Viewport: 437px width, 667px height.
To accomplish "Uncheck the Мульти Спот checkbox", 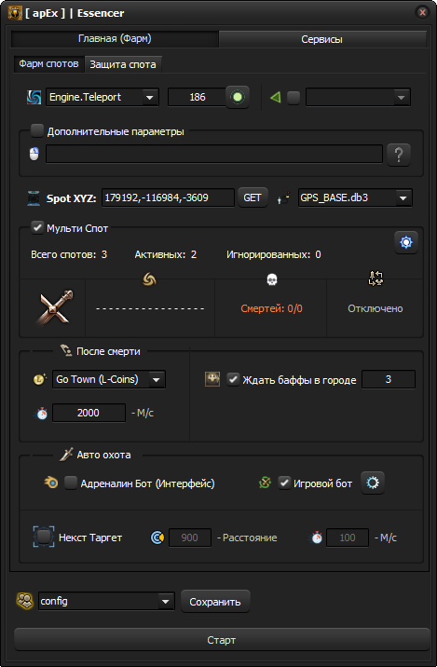I will coord(37,227).
